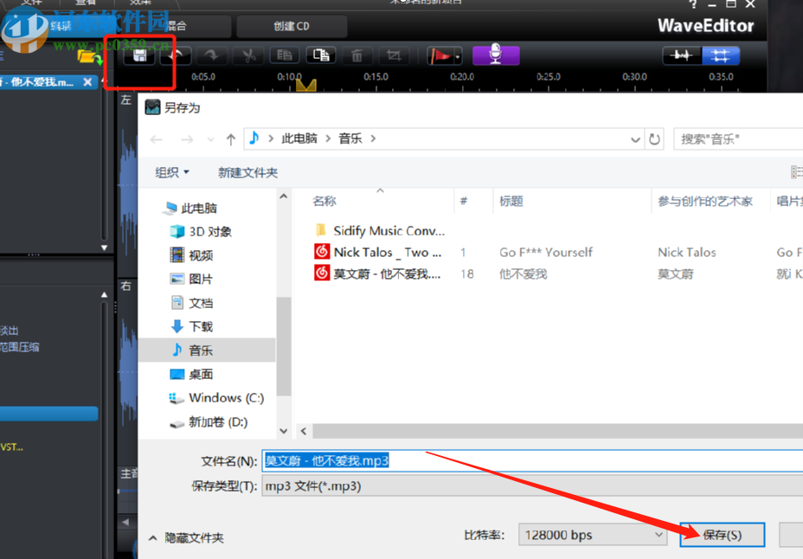803x559 pixels.
Task: Toggle the fit-to-window view icon
Action: [x=722, y=55]
